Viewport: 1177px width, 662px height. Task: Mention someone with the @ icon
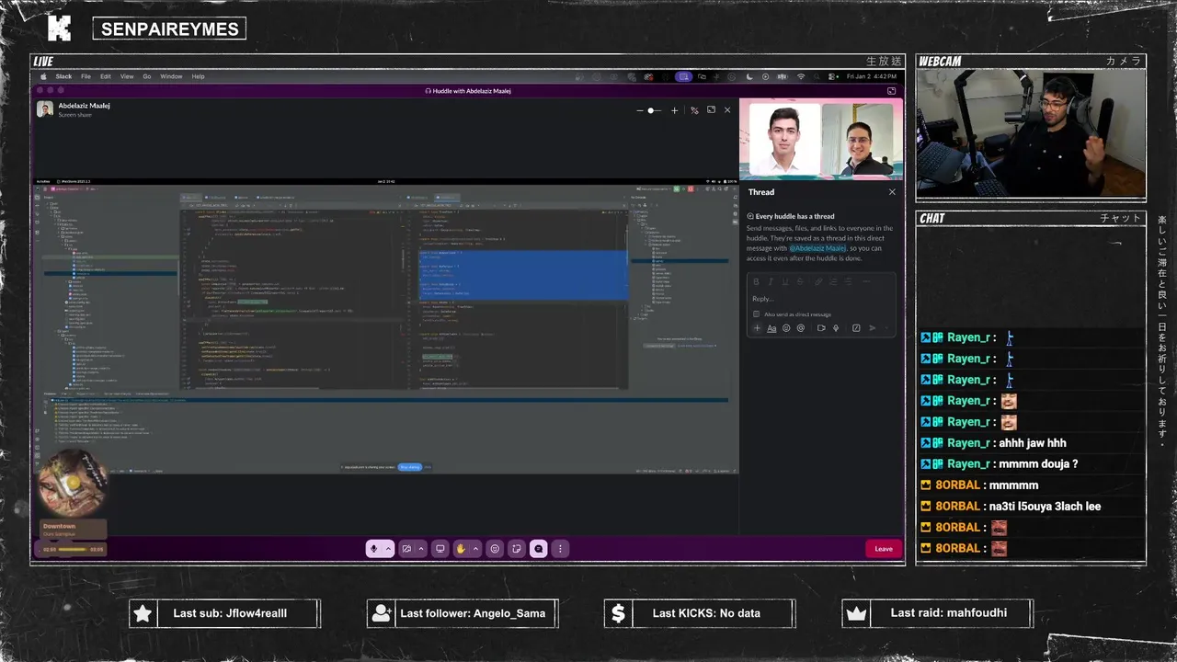pos(801,328)
